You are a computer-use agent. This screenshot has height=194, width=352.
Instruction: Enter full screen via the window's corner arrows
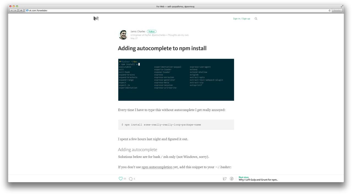click(342, 6)
